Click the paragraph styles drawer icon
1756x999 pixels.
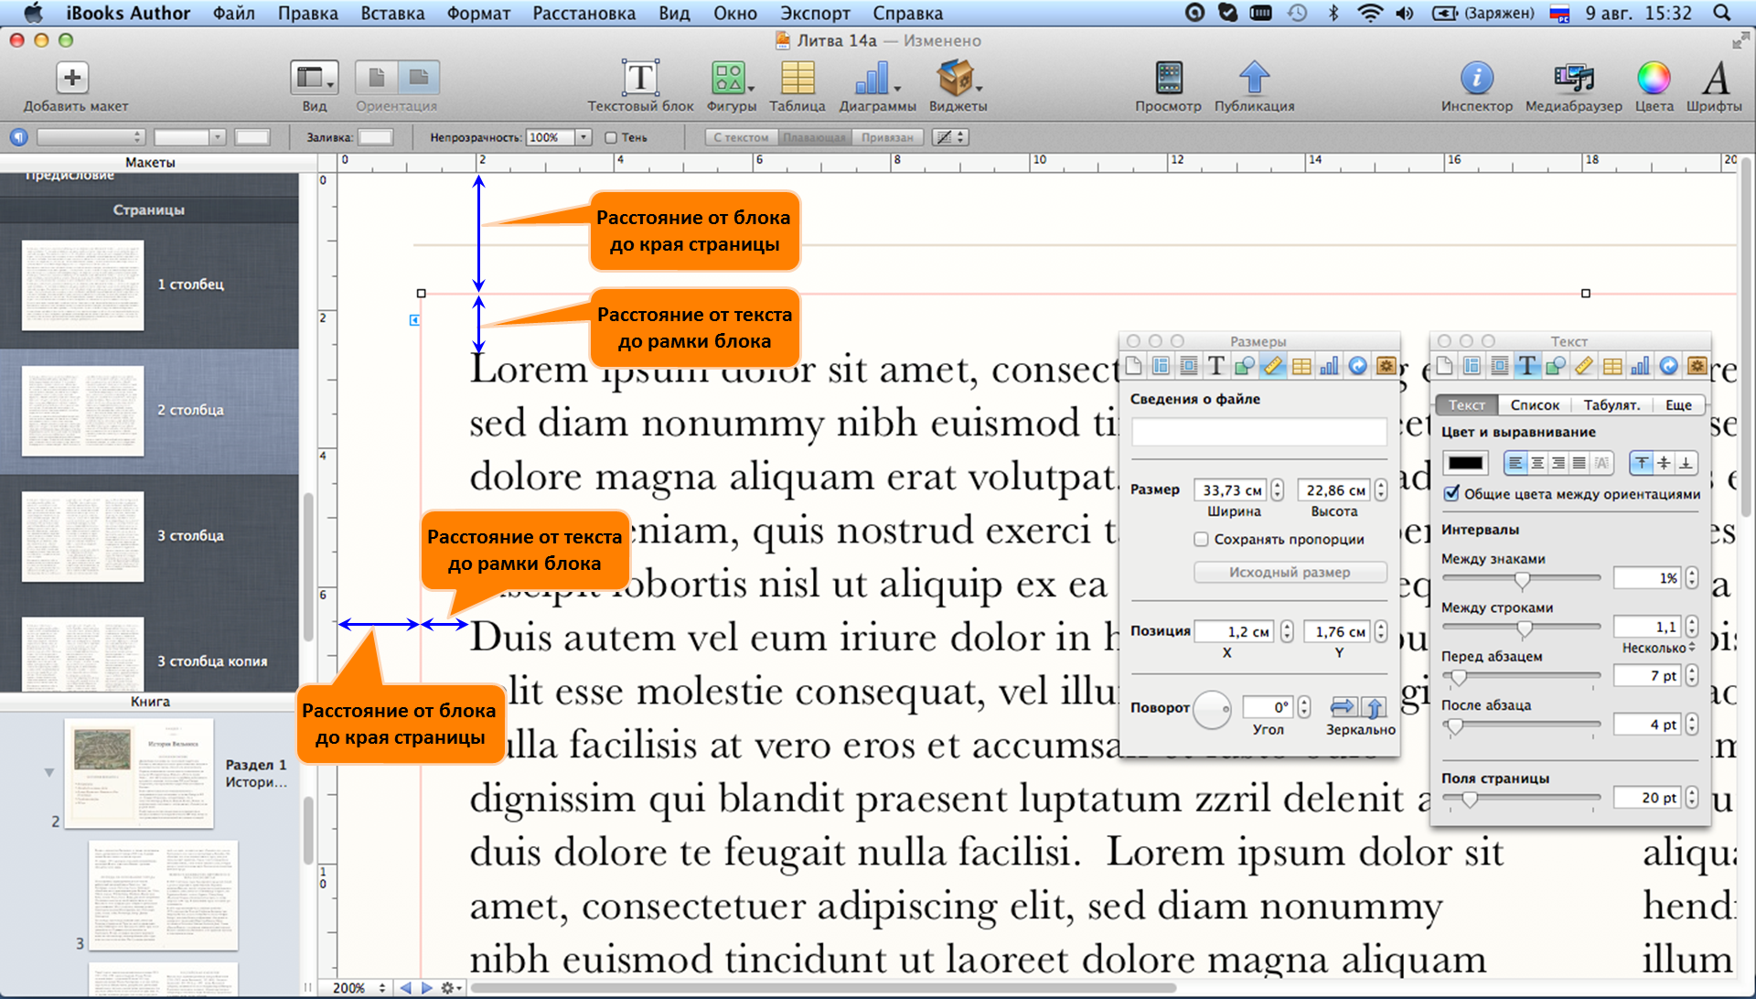[18, 137]
